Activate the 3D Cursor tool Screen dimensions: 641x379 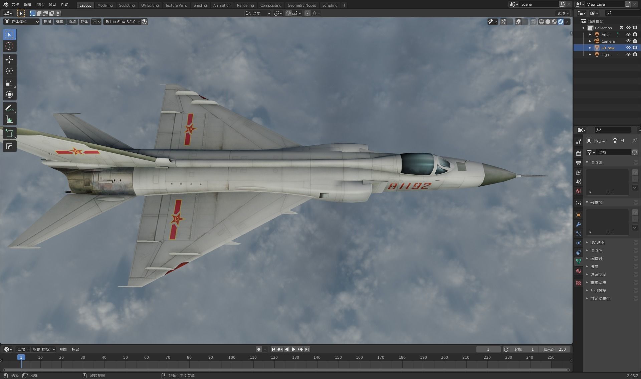(x=9, y=46)
